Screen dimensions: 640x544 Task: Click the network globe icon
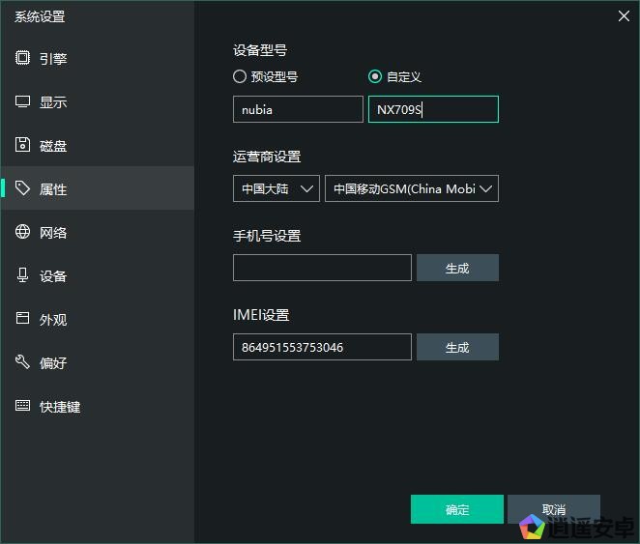coord(23,232)
